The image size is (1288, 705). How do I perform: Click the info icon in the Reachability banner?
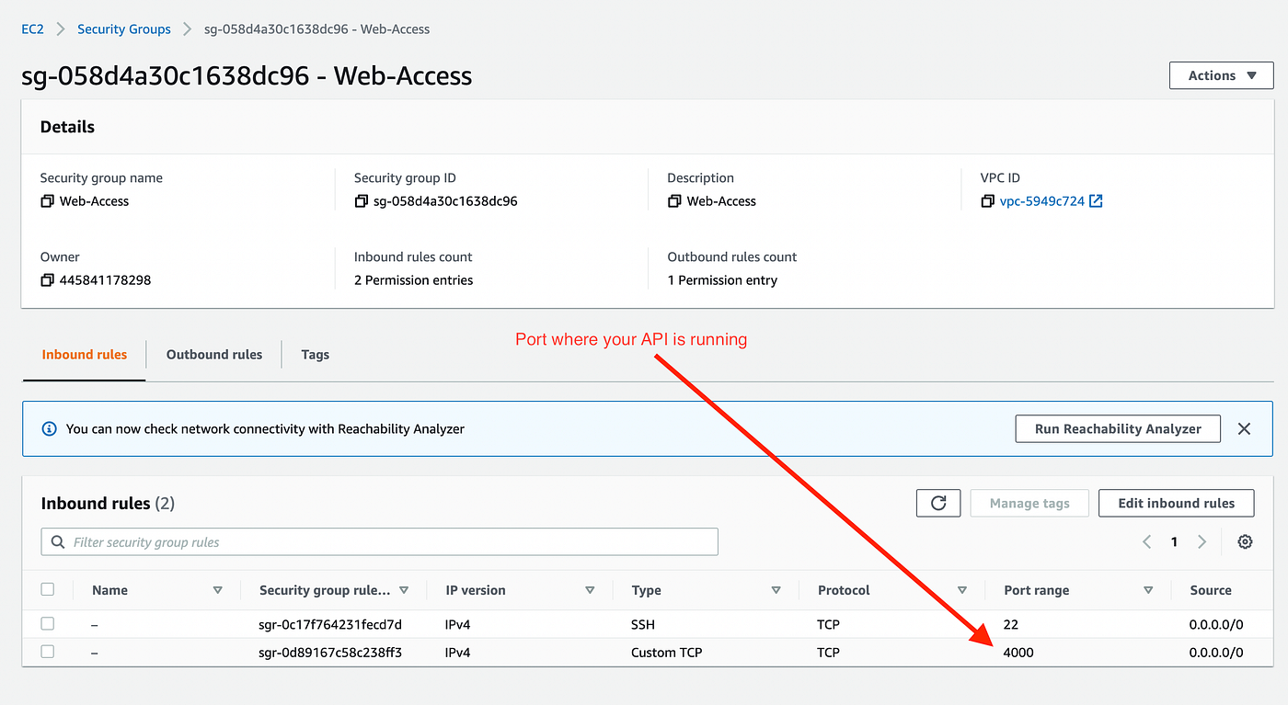click(x=50, y=428)
